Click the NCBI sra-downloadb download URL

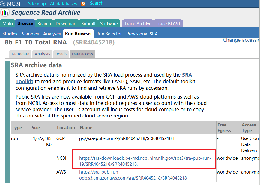[145, 161]
